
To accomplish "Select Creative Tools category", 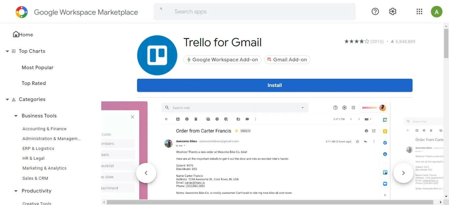I will pos(37,203).
